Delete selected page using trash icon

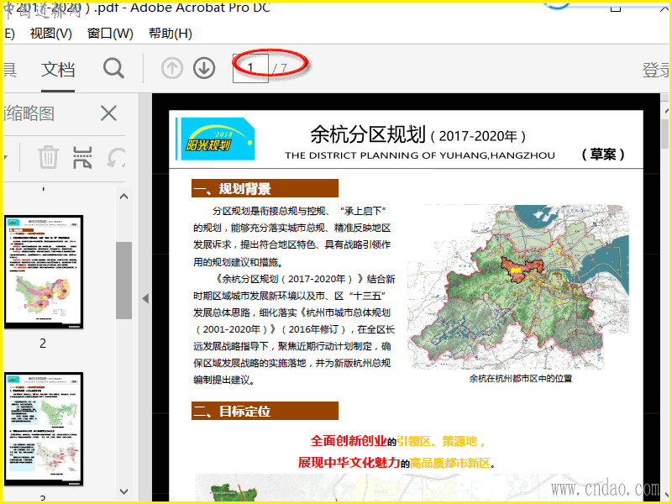(x=49, y=157)
